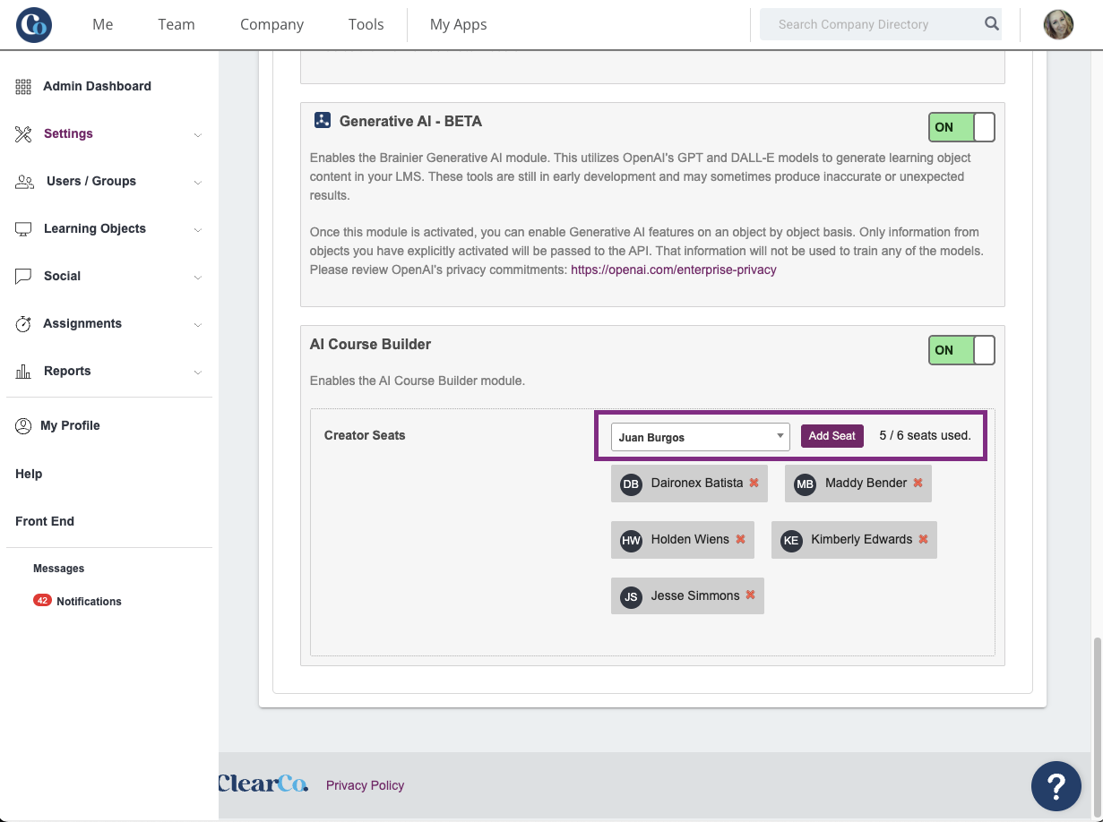Go to Admin Dashboard
This screenshot has width=1103, height=822.
coord(97,86)
